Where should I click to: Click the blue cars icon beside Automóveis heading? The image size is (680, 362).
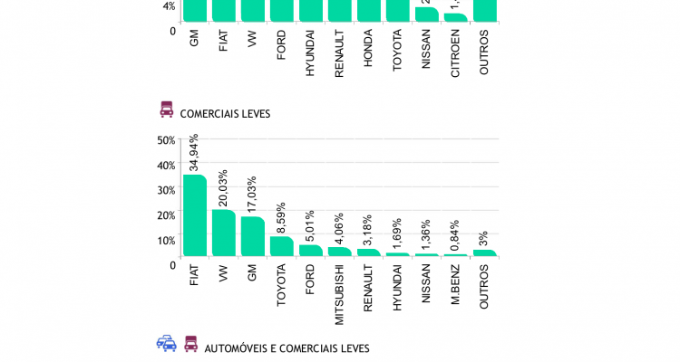tap(166, 343)
